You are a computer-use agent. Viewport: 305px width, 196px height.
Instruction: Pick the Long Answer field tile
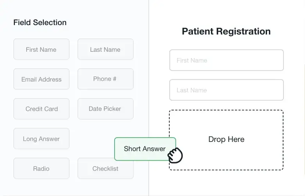41,139
